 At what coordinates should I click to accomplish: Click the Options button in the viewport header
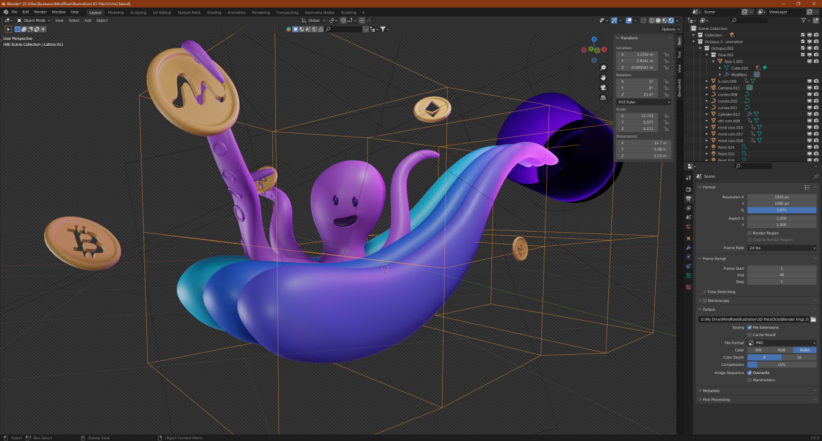pyautogui.click(x=668, y=29)
